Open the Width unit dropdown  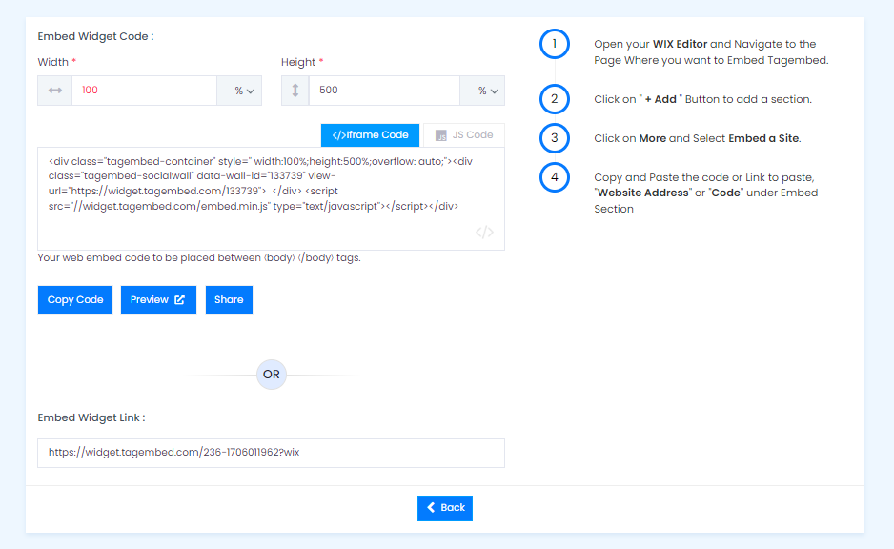click(x=239, y=91)
